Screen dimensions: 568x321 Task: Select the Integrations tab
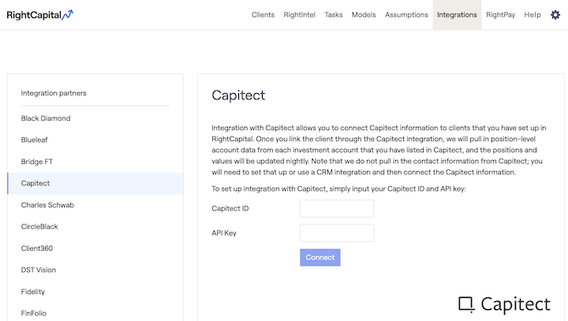pos(457,15)
